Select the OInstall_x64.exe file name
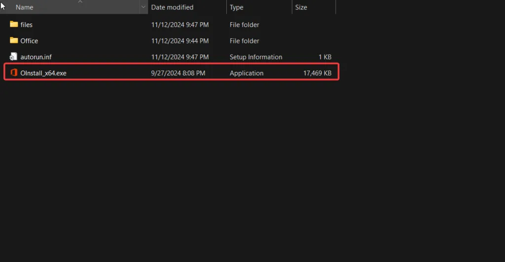 click(x=43, y=73)
